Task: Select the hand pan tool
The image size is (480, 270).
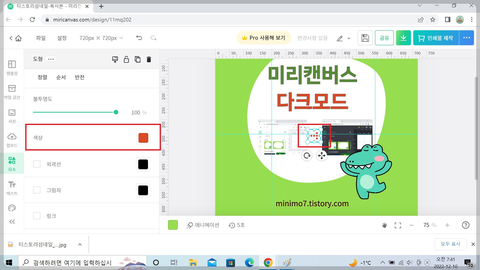Action: 384,225
